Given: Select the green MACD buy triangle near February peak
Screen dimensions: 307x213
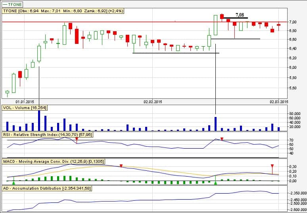Looking at the screenshot, I should tap(215, 183).
